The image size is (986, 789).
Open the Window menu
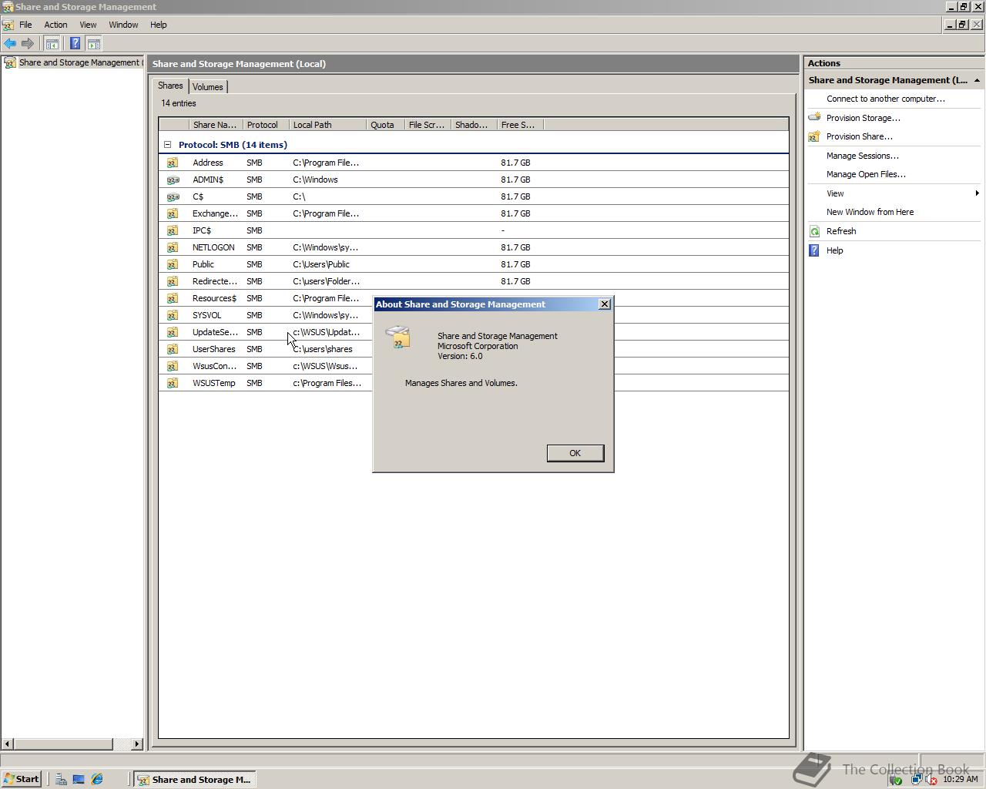click(x=123, y=25)
